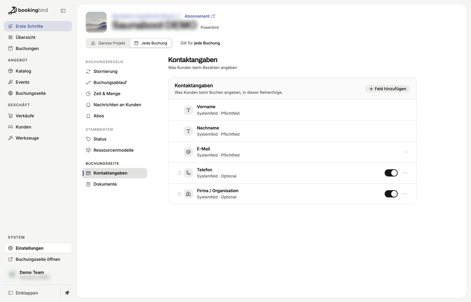Click the @ icon in the E-Mail row
471x302 pixels.
(188, 152)
